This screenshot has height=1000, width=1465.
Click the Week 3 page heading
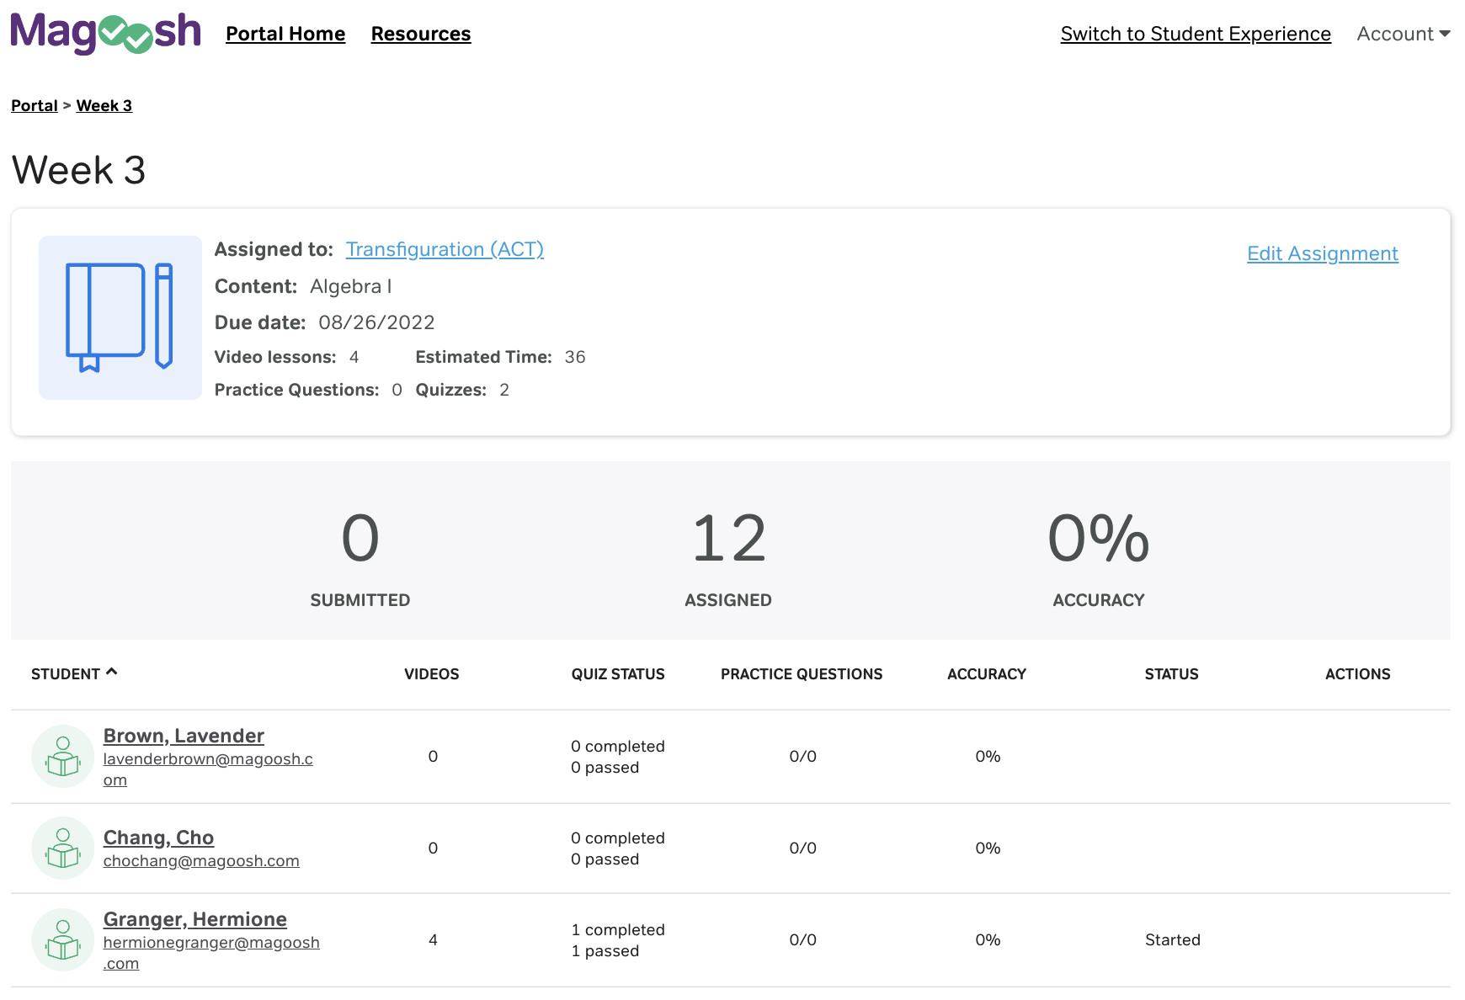click(79, 170)
